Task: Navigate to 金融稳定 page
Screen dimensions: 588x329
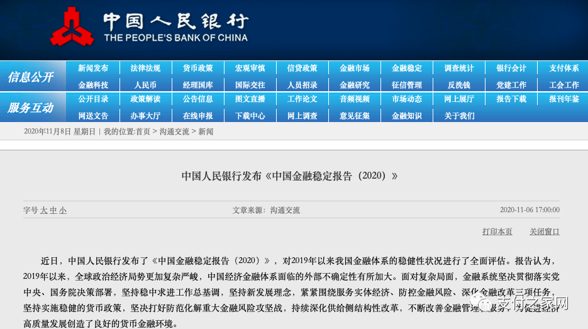Action: pyautogui.click(x=407, y=69)
